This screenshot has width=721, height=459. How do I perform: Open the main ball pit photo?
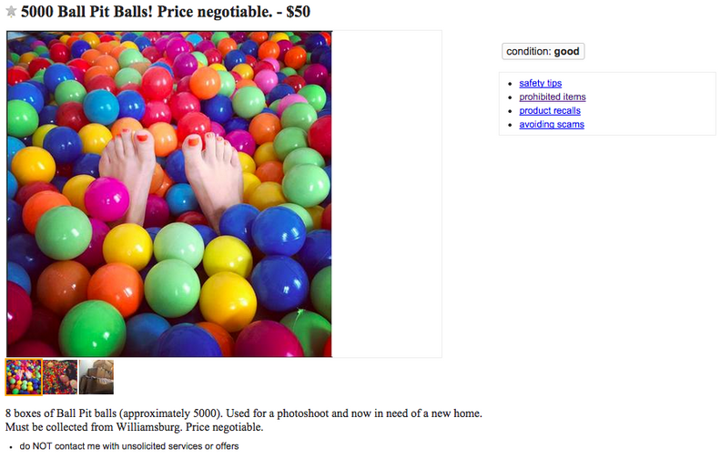tap(169, 194)
